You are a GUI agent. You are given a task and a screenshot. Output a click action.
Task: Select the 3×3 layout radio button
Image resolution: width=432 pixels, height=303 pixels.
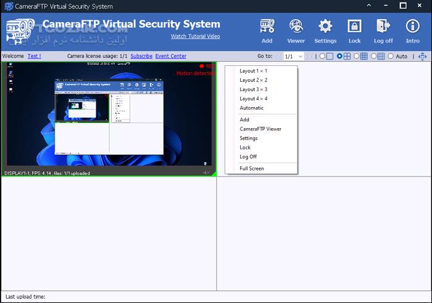point(356,56)
